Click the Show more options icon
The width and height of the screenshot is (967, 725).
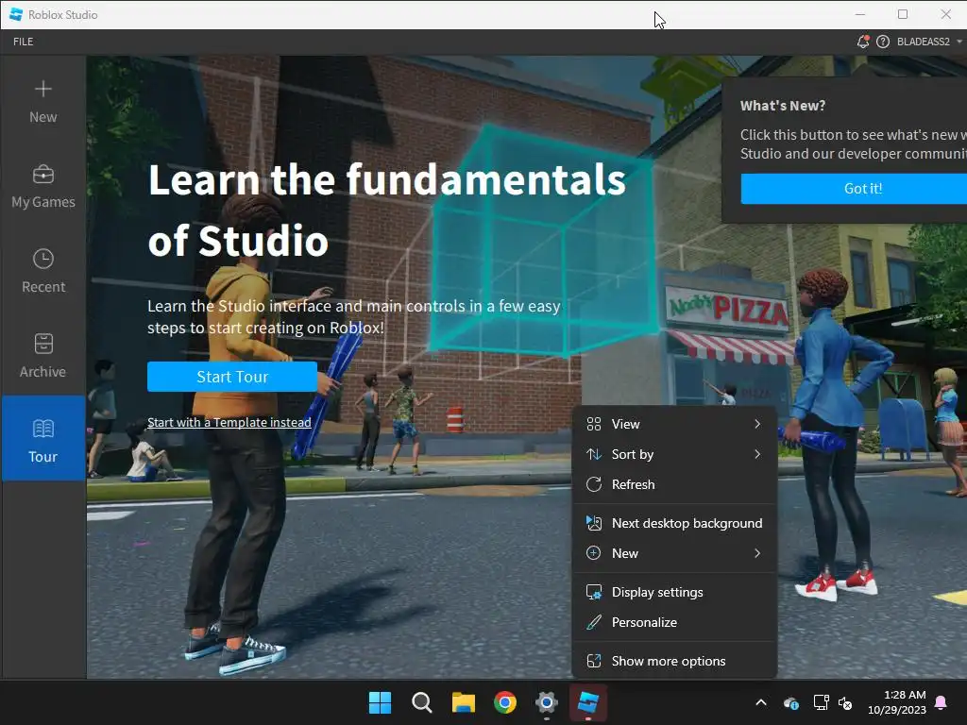pos(594,662)
